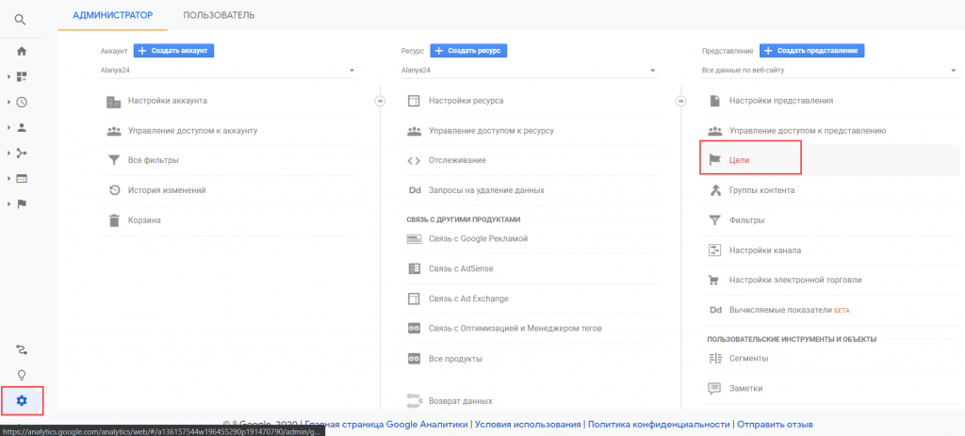Click building icon beside Настройки аккаунта
This screenshot has height=436, width=965.
(113, 101)
